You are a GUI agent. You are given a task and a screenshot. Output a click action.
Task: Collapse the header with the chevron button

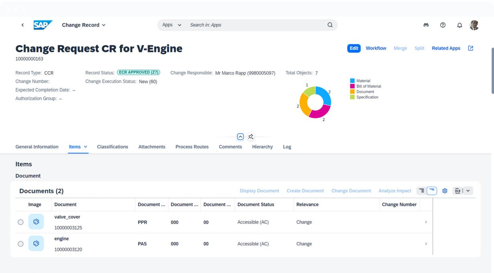(x=240, y=137)
